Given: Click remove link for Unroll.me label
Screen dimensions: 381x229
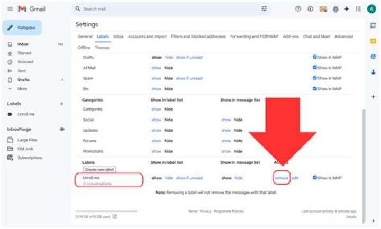Looking at the screenshot, I should tap(282, 178).
